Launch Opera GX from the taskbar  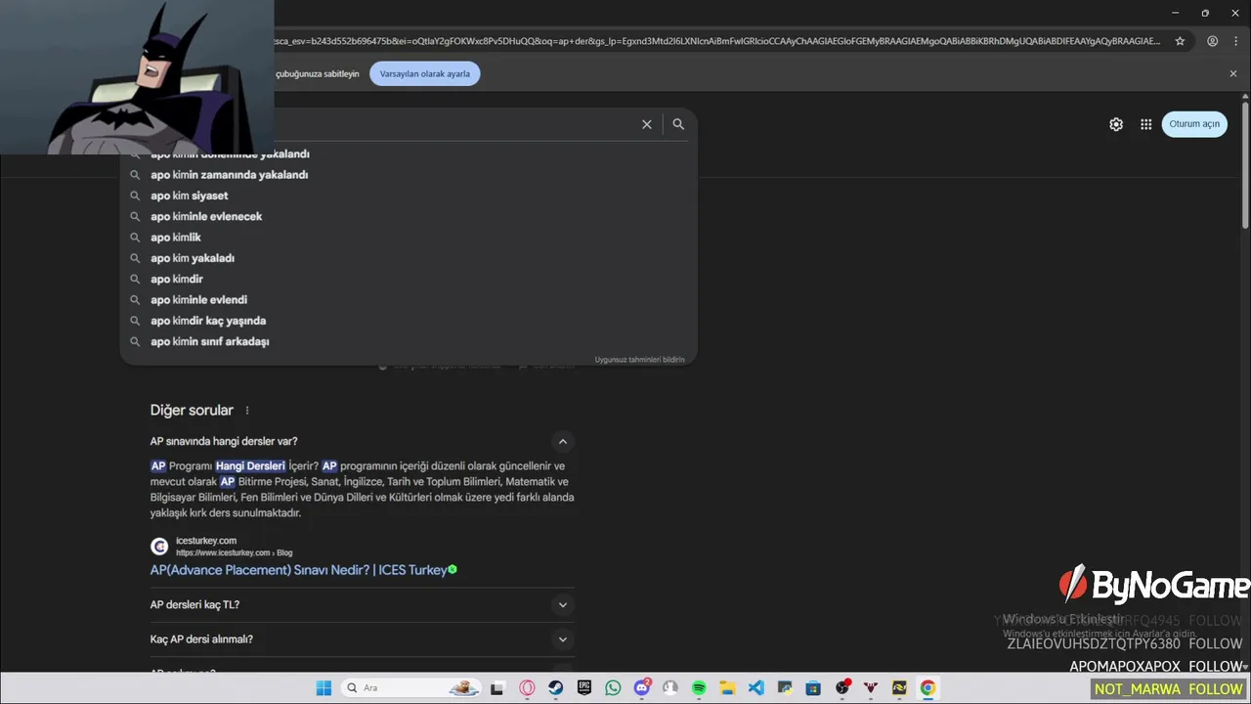click(x=528, y=687)
